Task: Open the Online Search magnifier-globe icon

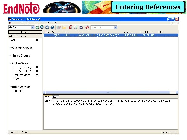Action: pos(42,27)
